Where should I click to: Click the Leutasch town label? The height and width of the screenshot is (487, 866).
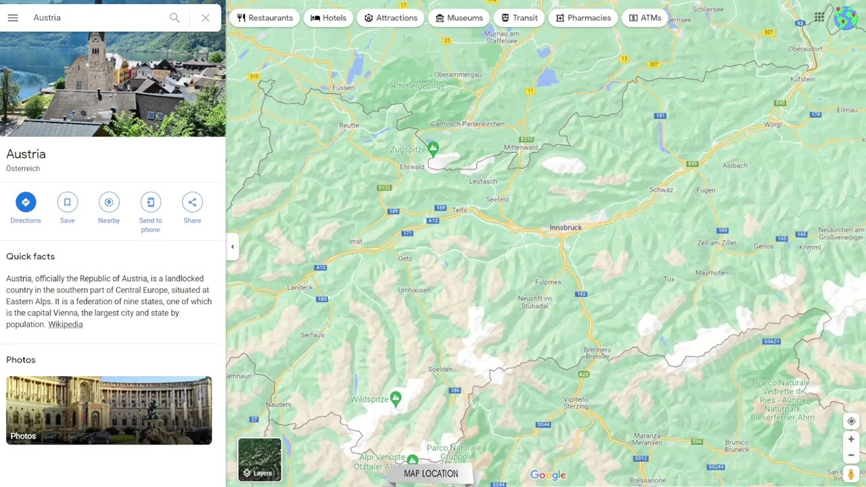483,181
